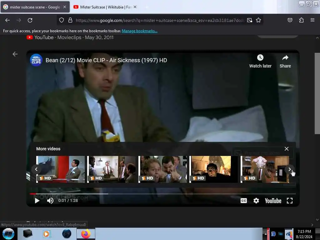This screenshot has width=320, height=240.
Task: Open the Firefox extensions puzzle icon
Action: click(x=301, y=20)
